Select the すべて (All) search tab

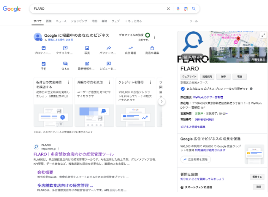tap(37, 21)
